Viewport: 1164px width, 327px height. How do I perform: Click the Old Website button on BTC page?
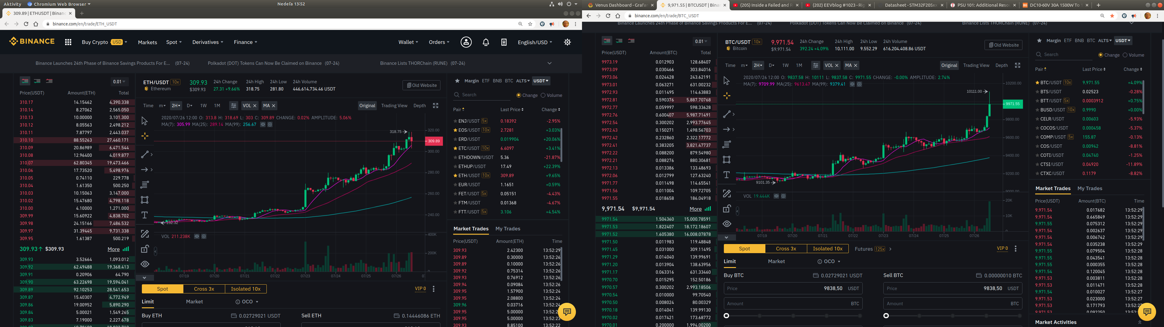[x=1003, y=45]
